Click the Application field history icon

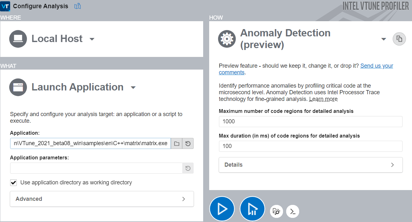pyautogui.click(x=188, y=144)
